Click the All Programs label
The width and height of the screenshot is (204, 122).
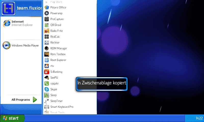click(21, 100)
